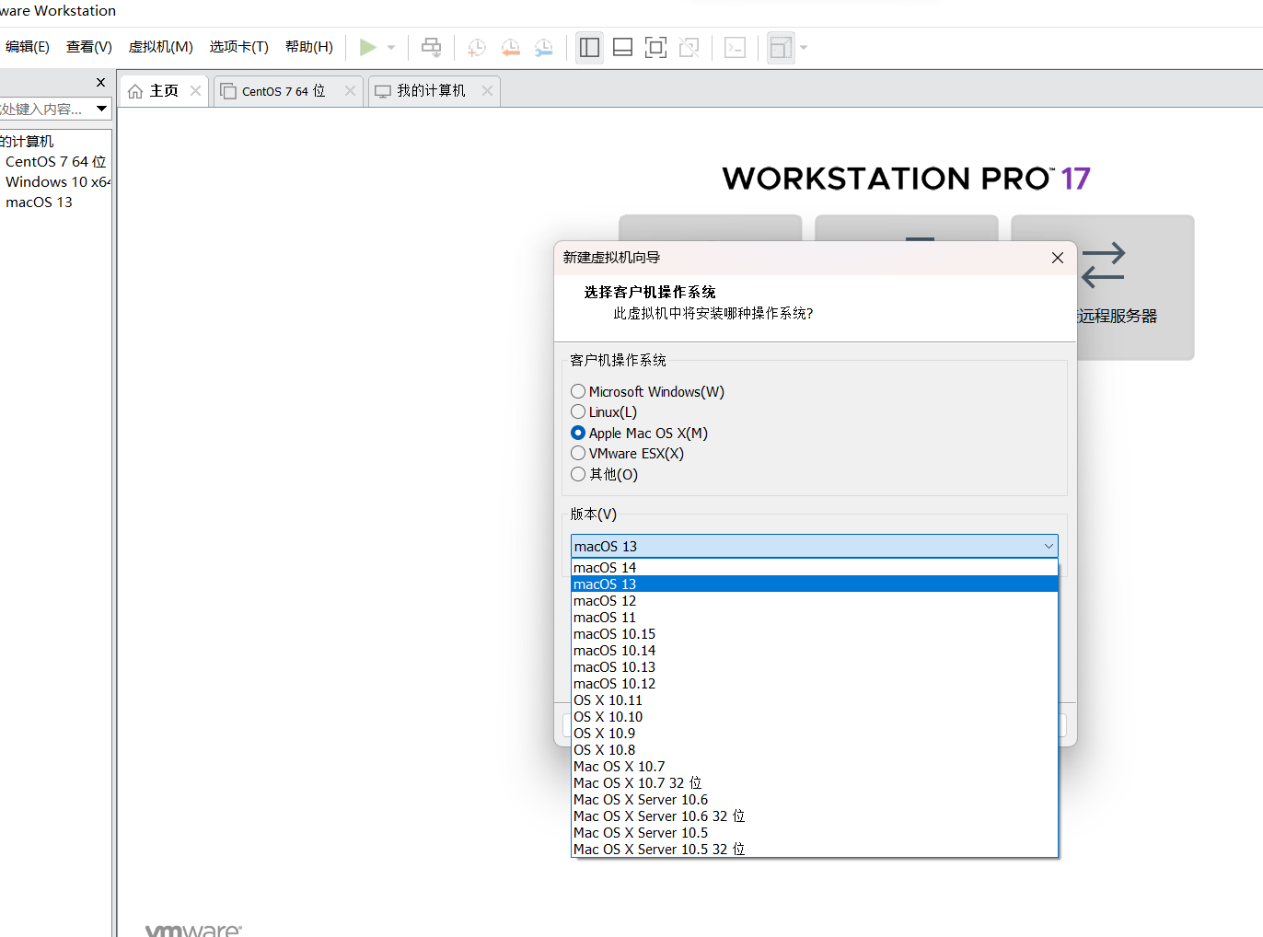
Task: Pick Mac OS X Server 10.5 32 位
Action: 815,850
